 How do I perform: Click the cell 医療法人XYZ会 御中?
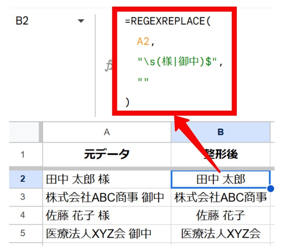[x=107, y=233]
